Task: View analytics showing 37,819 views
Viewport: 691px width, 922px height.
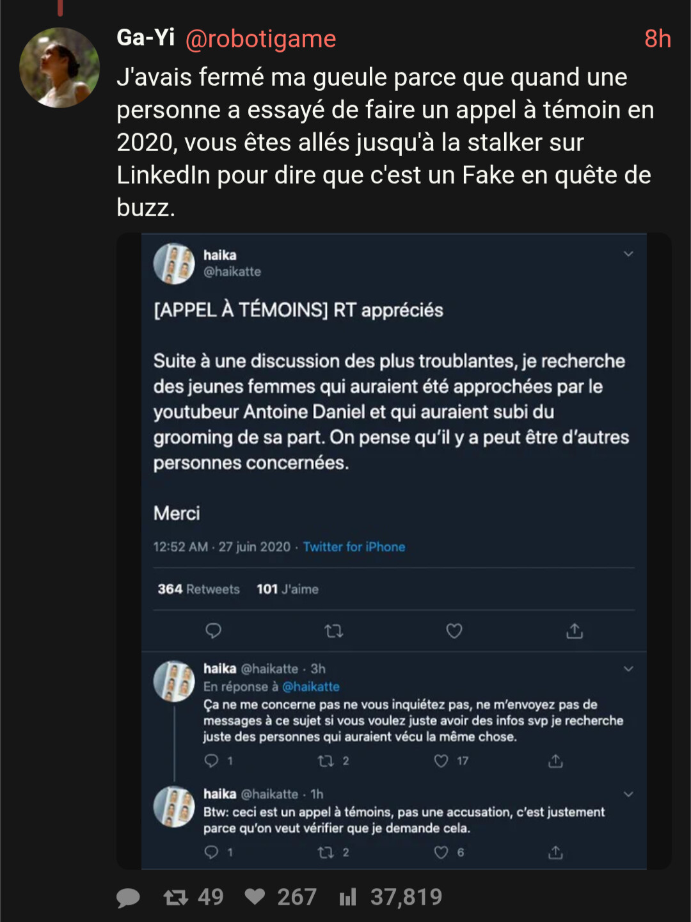Action: 348,897
